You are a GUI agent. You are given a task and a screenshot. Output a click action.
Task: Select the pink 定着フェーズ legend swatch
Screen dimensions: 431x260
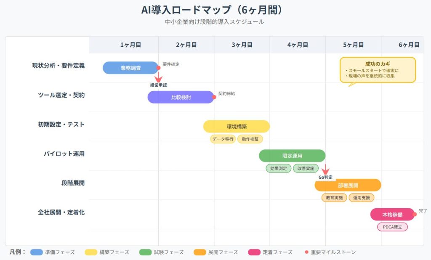pos(254,252)
